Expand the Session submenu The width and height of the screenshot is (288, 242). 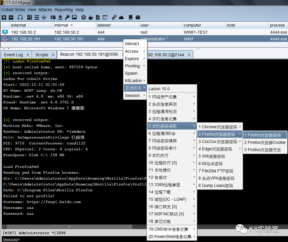135,96
